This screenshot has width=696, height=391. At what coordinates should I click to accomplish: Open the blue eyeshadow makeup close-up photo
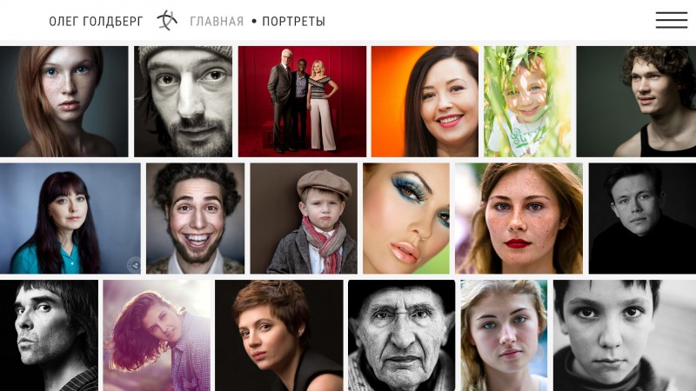click(406, 218)
